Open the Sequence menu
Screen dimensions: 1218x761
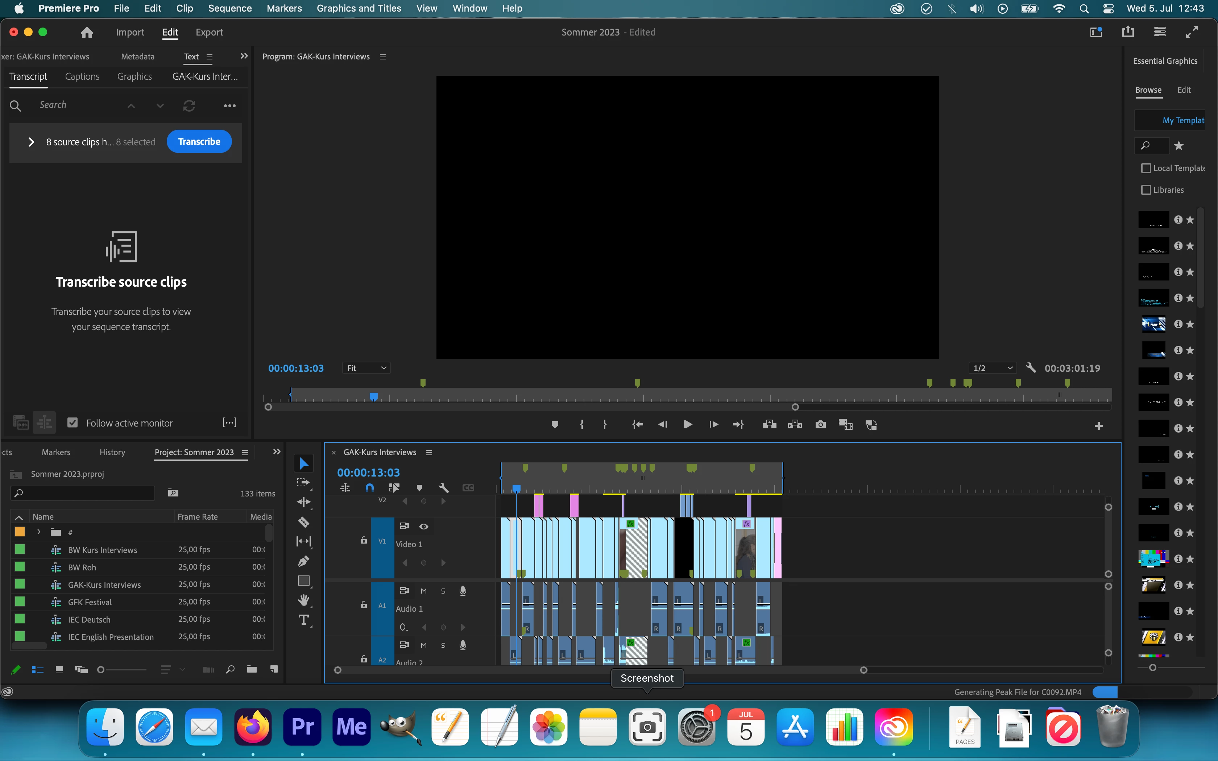(x=229, y=8)
